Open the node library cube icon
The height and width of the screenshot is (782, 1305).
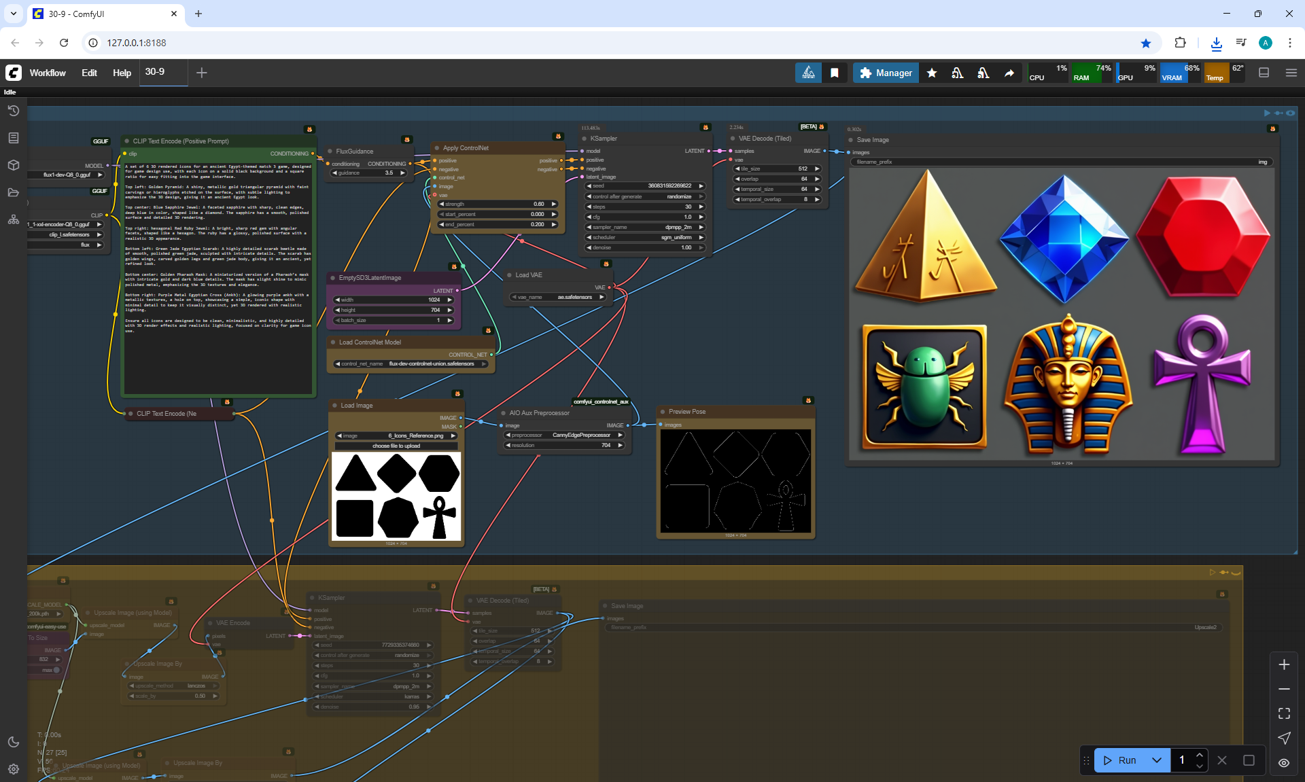point(13,165)
